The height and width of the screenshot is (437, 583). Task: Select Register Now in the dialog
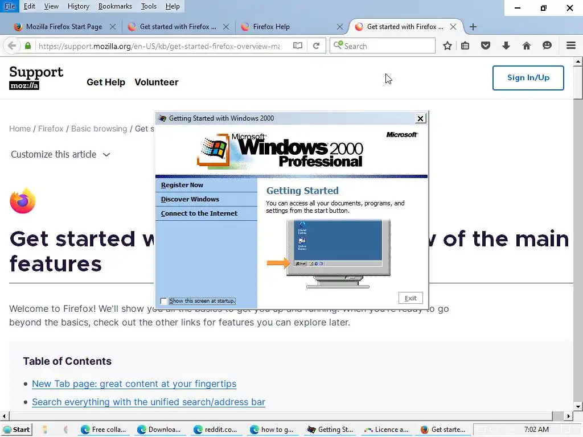[206, 185]
